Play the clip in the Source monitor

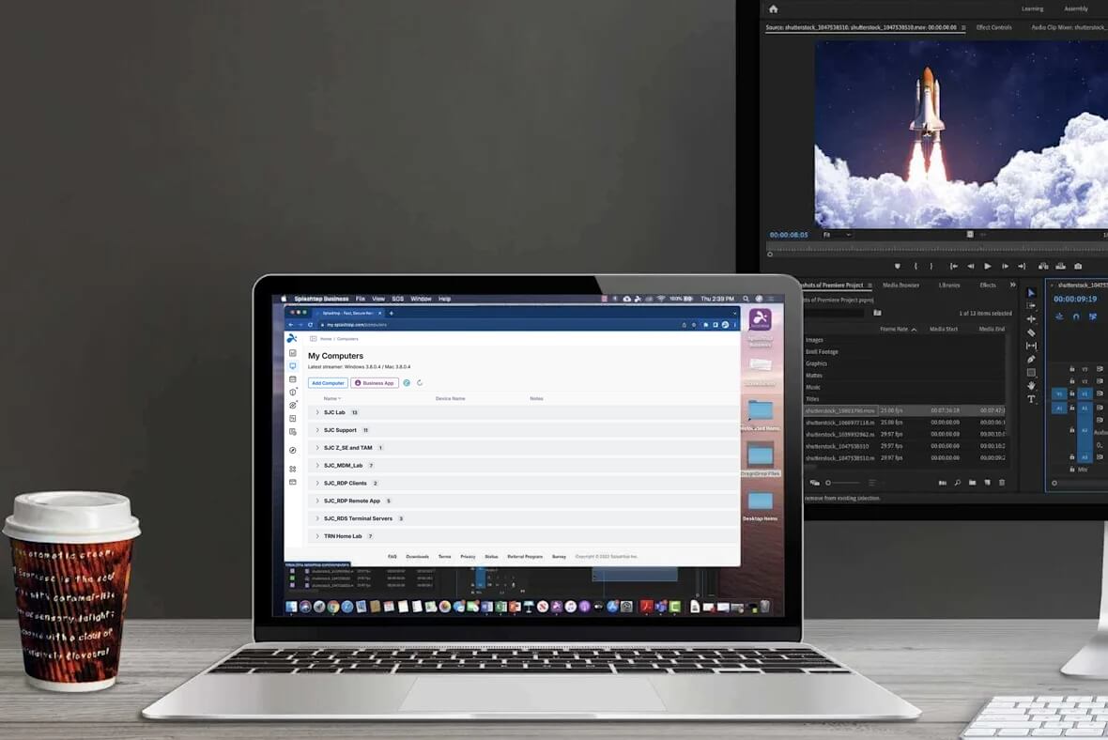(x=987, y=267)
